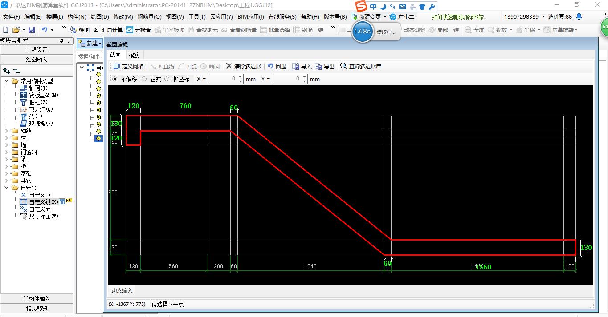Open account 13907298339 dropdown

point(543,17)
